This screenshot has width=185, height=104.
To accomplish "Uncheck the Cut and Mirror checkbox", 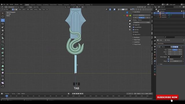I will [134, 27].
